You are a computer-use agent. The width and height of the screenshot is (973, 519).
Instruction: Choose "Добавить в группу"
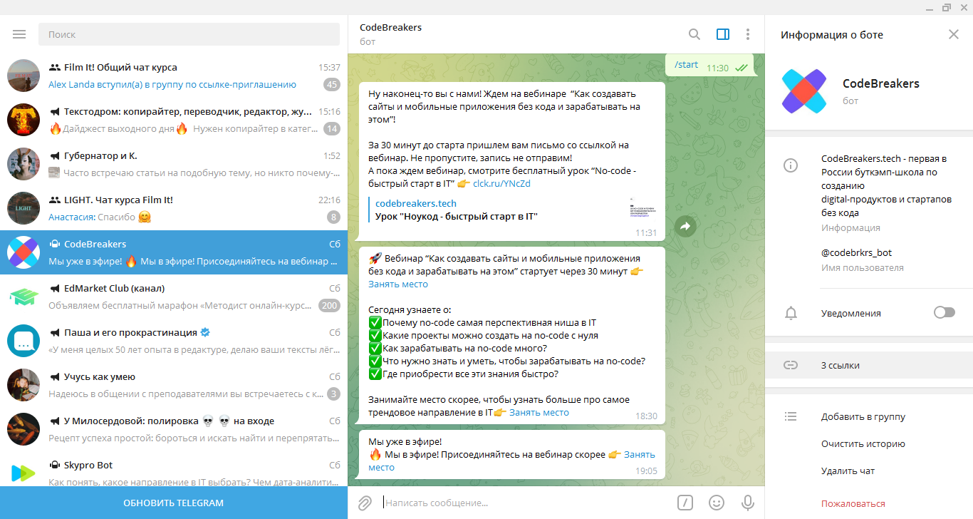pos(863,416)
